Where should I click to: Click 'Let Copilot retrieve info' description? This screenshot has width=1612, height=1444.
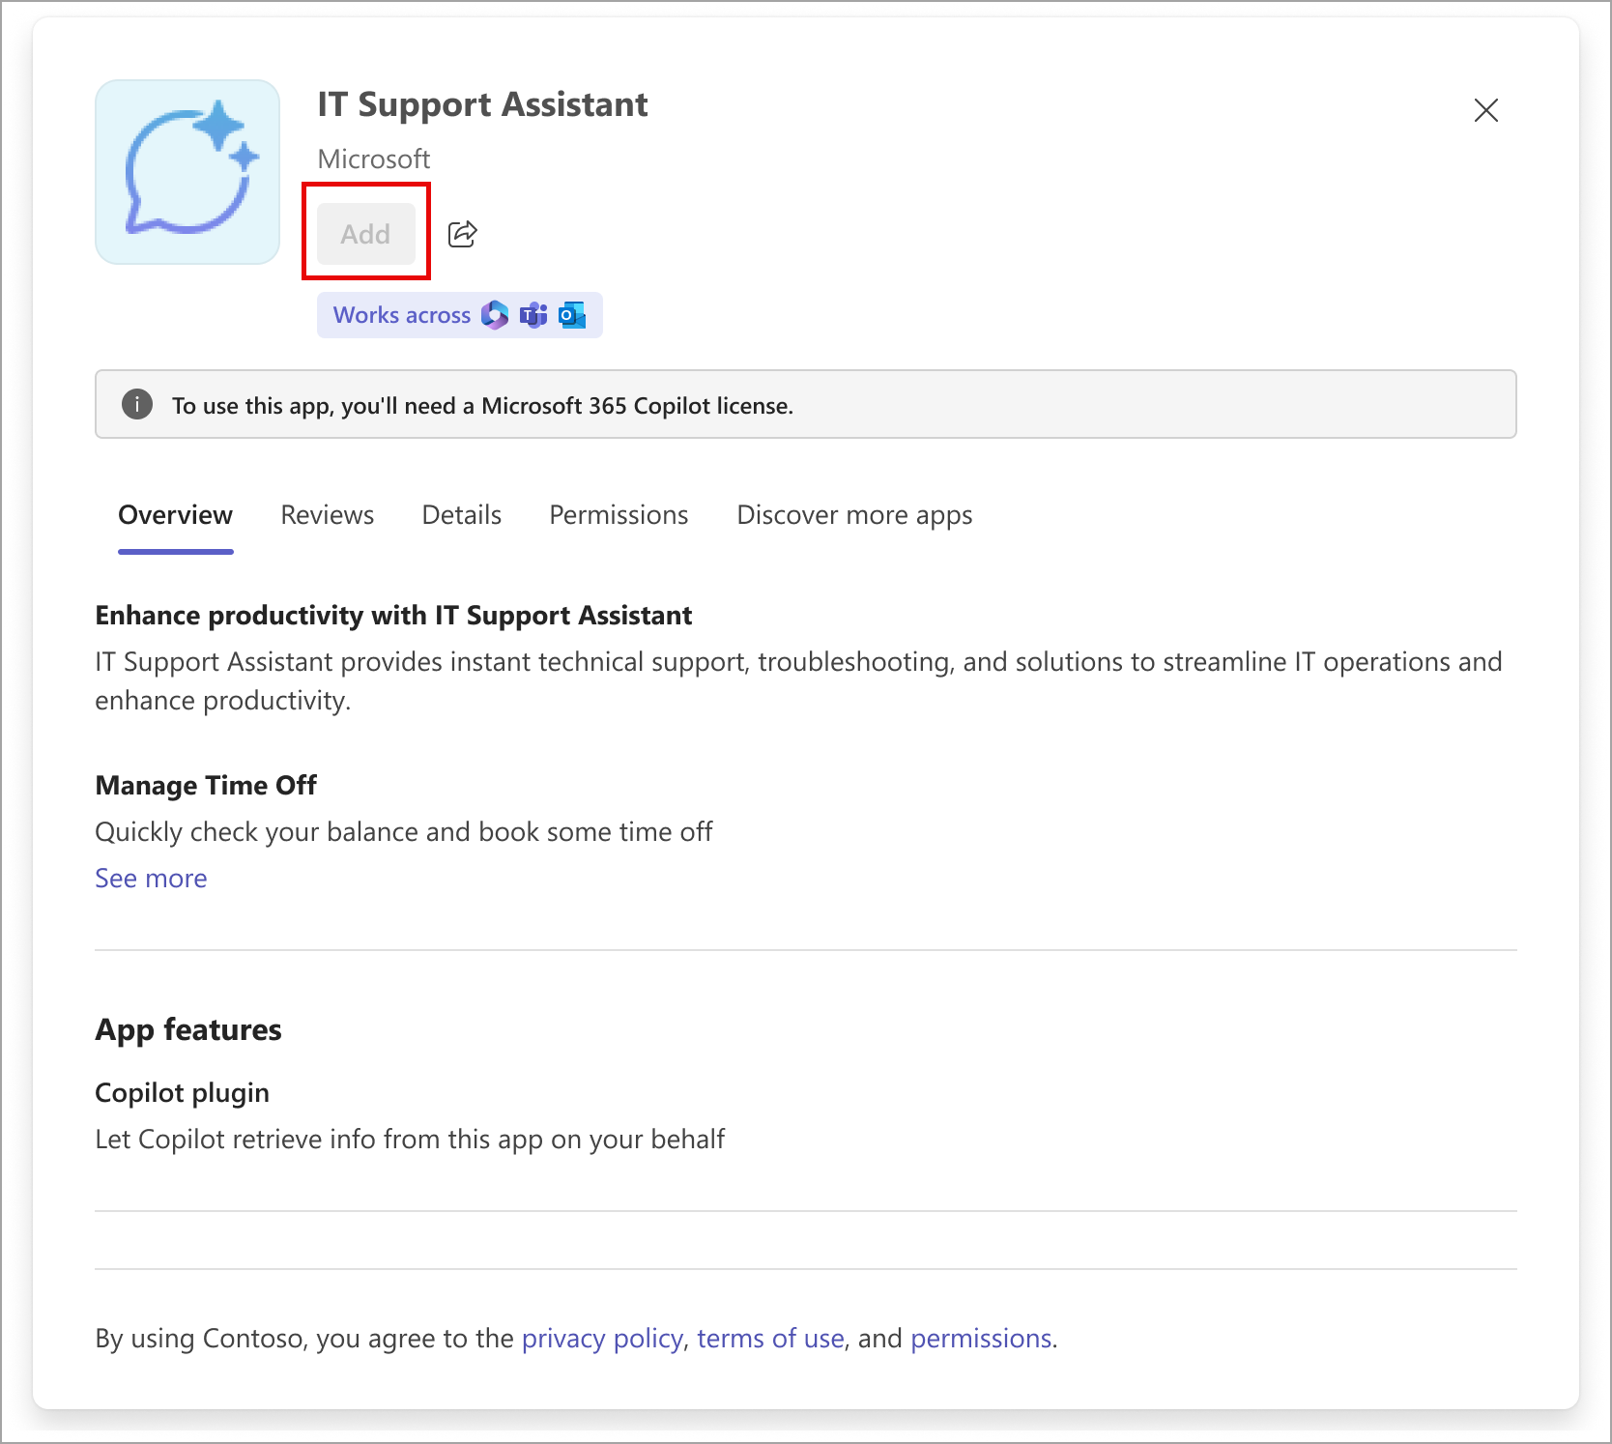(410, 1140)
